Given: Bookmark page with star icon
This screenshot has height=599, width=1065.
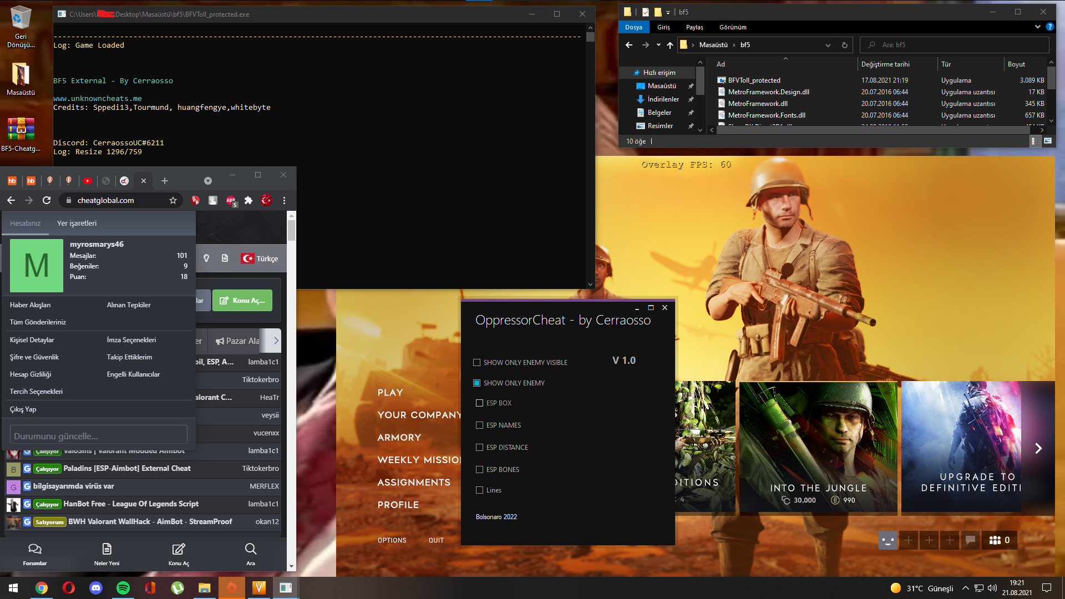Looking at the screenshot, I should [x=173, y=200].
